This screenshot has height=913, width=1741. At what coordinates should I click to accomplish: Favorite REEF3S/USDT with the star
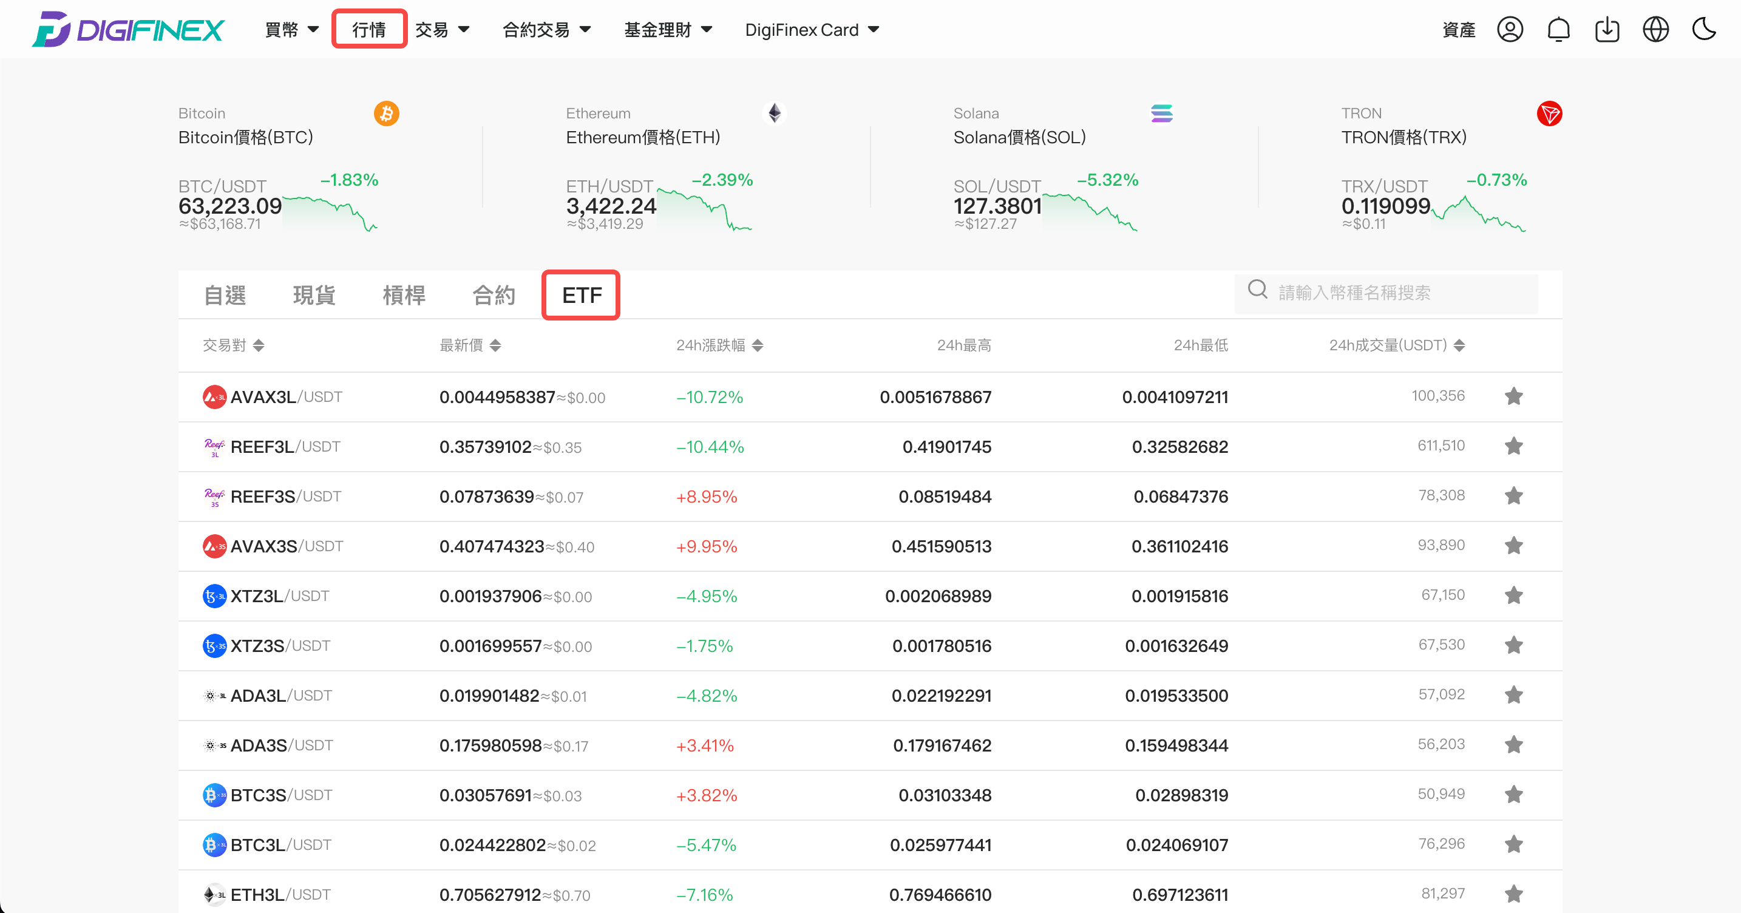(1514, 496)
